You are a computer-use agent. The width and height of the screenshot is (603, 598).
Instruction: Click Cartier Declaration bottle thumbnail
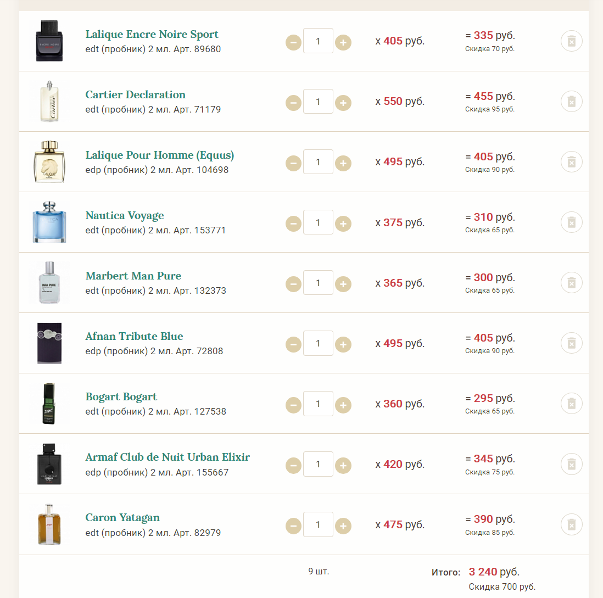[49, 101]
